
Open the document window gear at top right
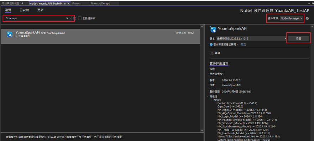pyautogui.click(x=313, y=4)
